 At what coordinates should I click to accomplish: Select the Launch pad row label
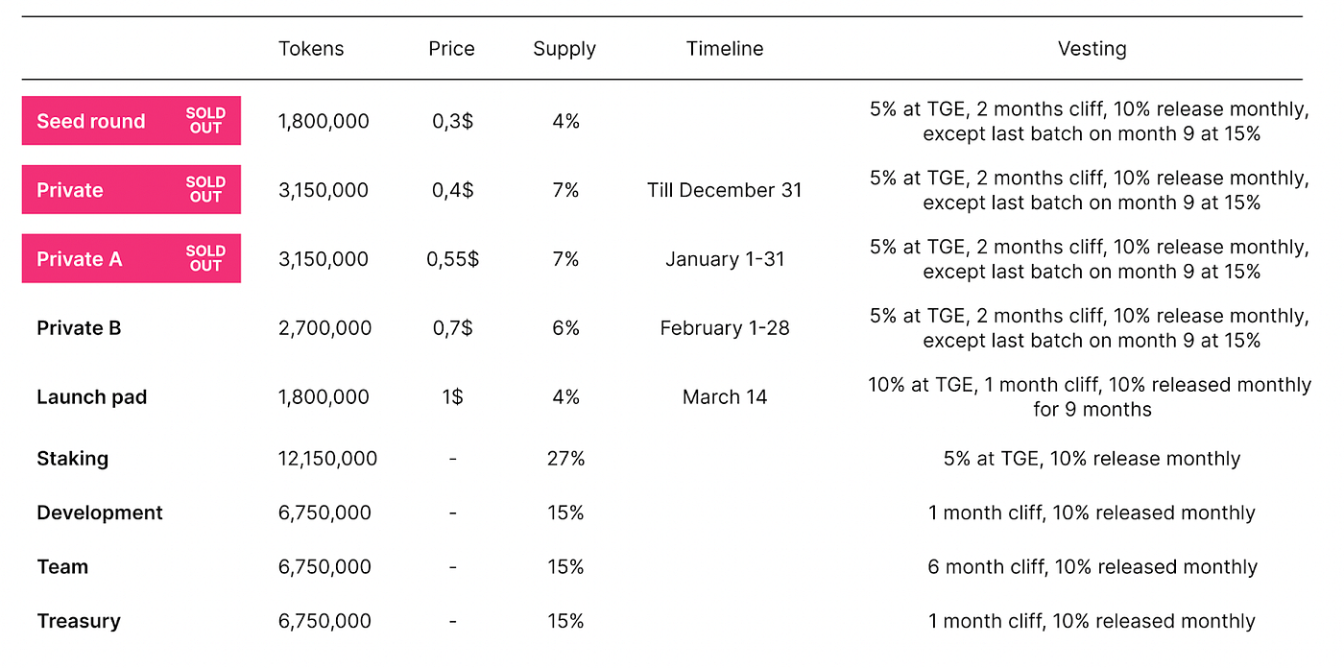click(91, 397)
